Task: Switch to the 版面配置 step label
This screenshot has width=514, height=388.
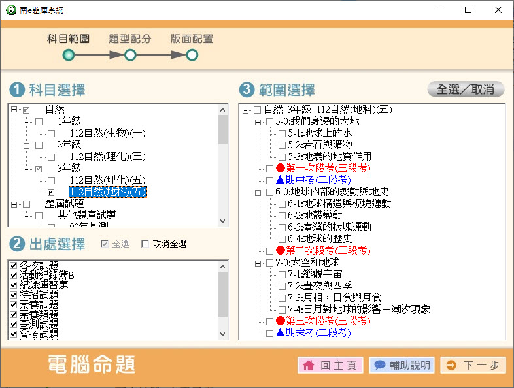Action: point(192,39)
